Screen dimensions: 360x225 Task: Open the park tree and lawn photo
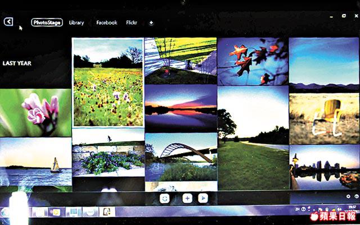[x=253, y=138]
